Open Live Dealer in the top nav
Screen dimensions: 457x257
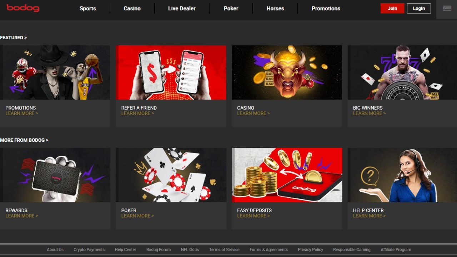coord(182,9)
